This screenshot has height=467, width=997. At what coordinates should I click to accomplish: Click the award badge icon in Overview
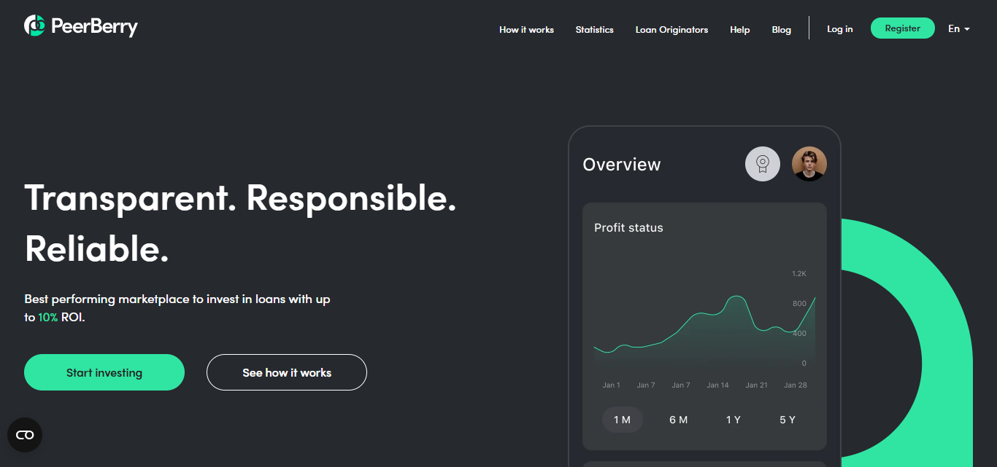[x=763, y=164]
